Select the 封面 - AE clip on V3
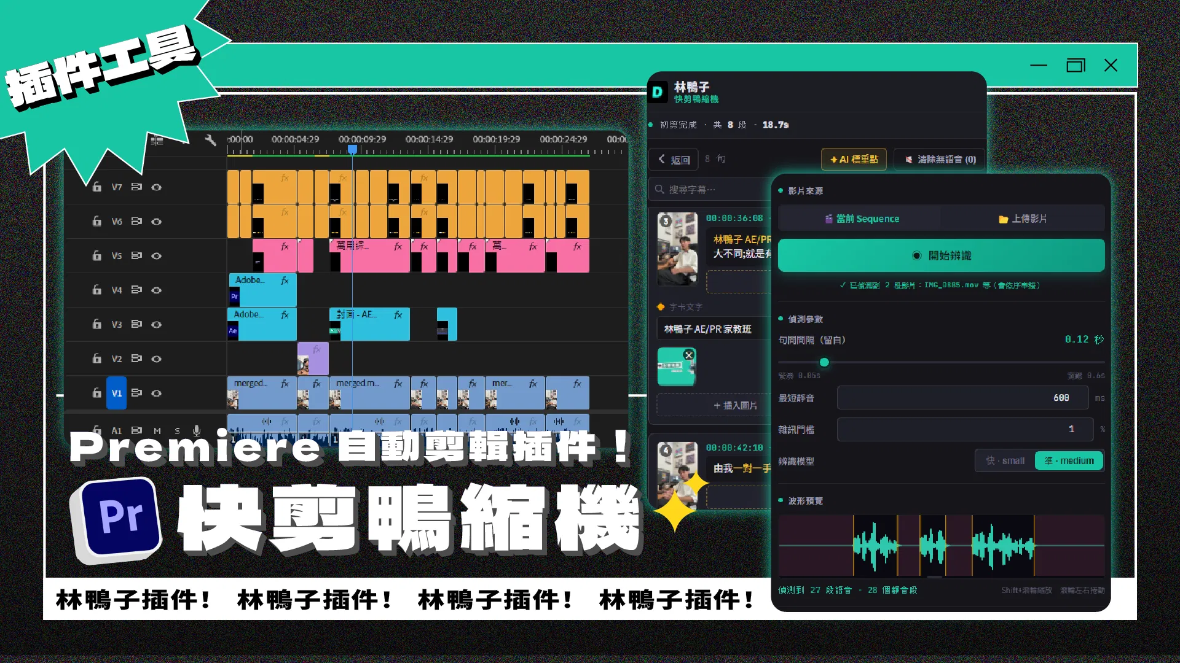The height and width of the screenshot is (663, 1180). point(369,324)
